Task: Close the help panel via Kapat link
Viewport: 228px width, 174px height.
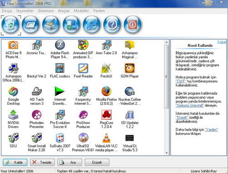Action: (222, 42)
